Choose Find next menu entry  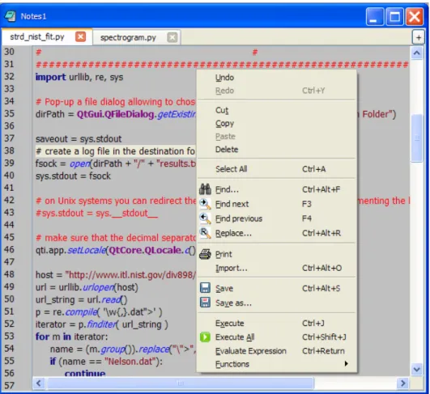coord(277,204)
